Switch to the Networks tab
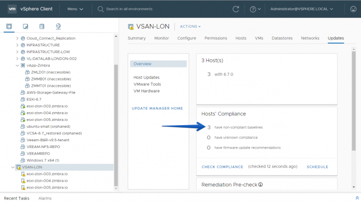361x202 pixels. [310, 38]
